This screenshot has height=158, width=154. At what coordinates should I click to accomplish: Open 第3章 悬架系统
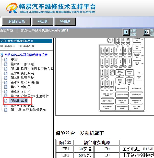click(x=22, y=78)
